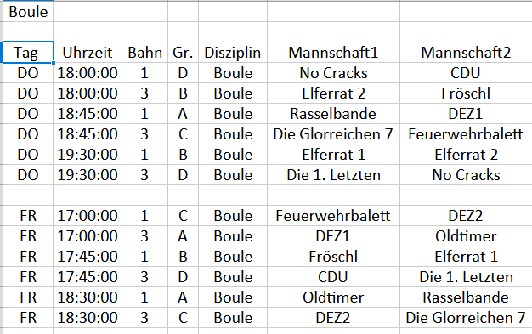The height and width of the screenshot is (334, 532).
Task: Select the Uhrzeit column header cell
Action: (x=88, y=53)
